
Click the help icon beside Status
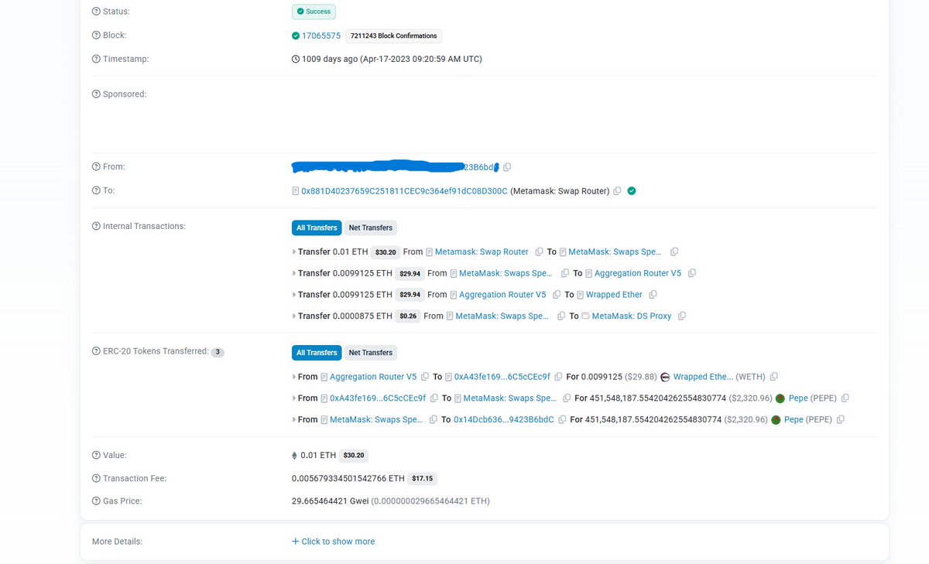(96, 12)
